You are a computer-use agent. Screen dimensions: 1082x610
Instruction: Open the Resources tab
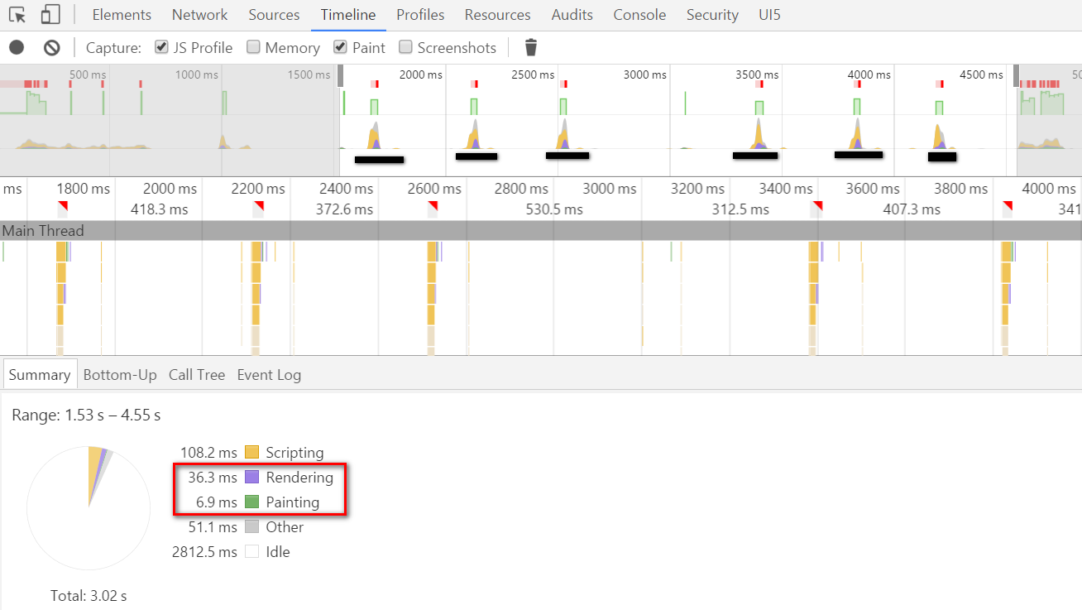click(x=498, y=15)
